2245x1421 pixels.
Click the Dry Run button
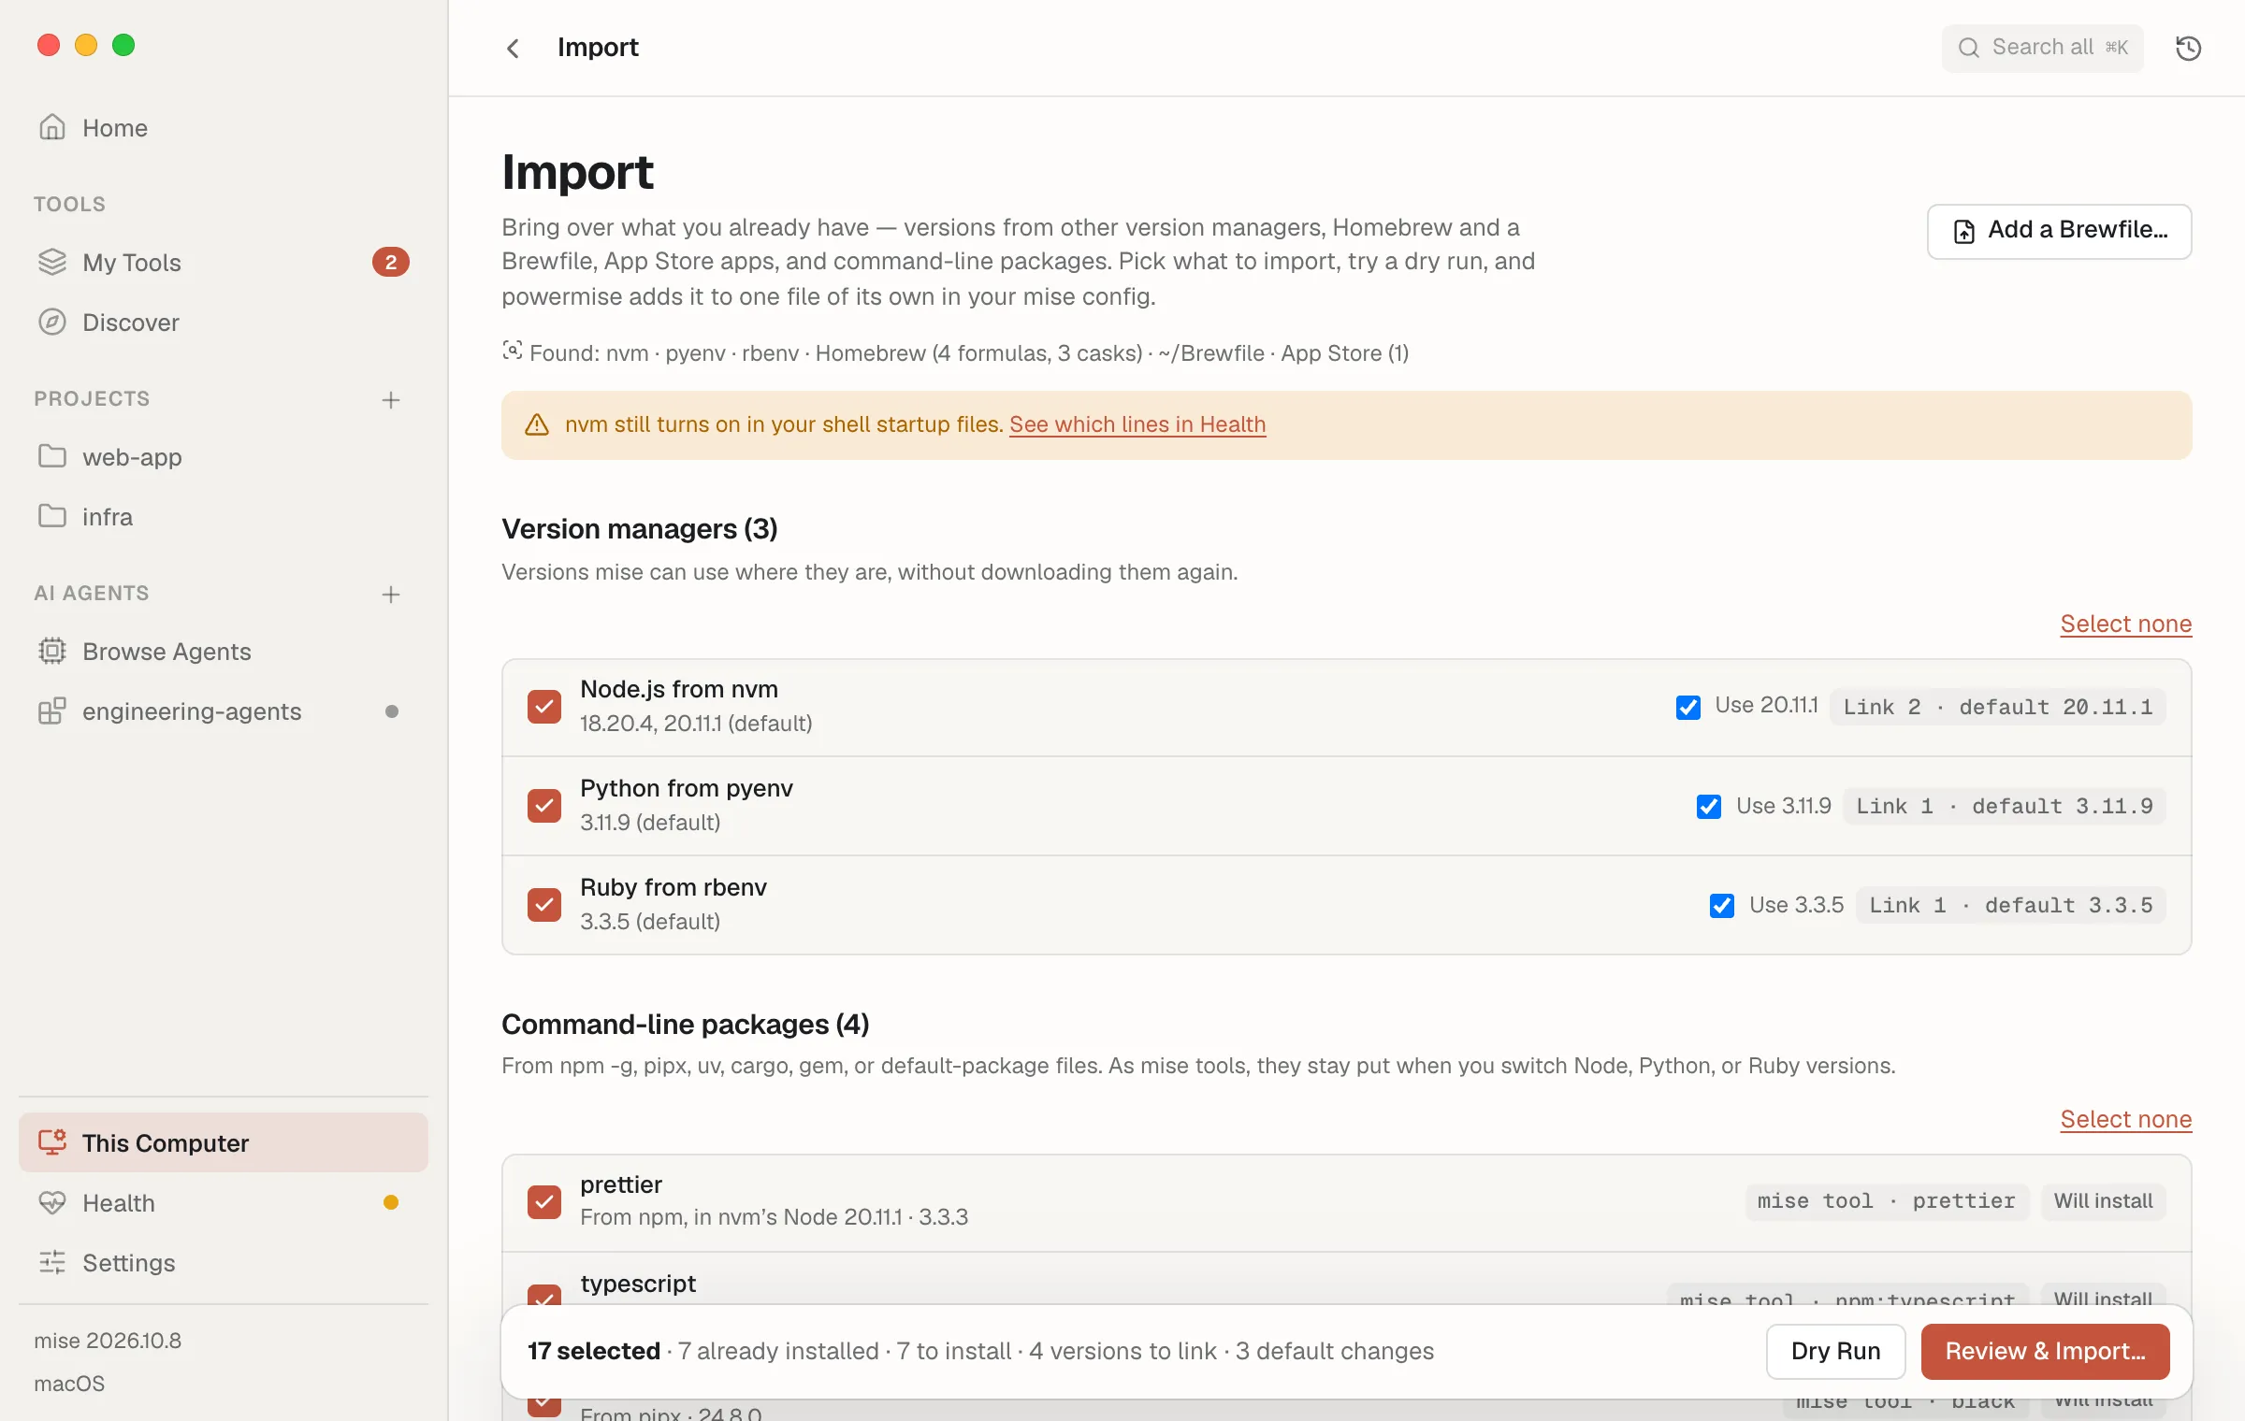tap(1835, 1351)
